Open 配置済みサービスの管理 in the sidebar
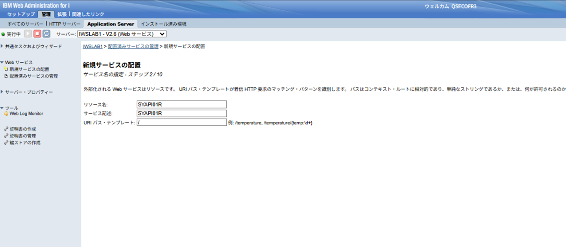The height and width of the screenshot is (247, 566). point(34,76)
